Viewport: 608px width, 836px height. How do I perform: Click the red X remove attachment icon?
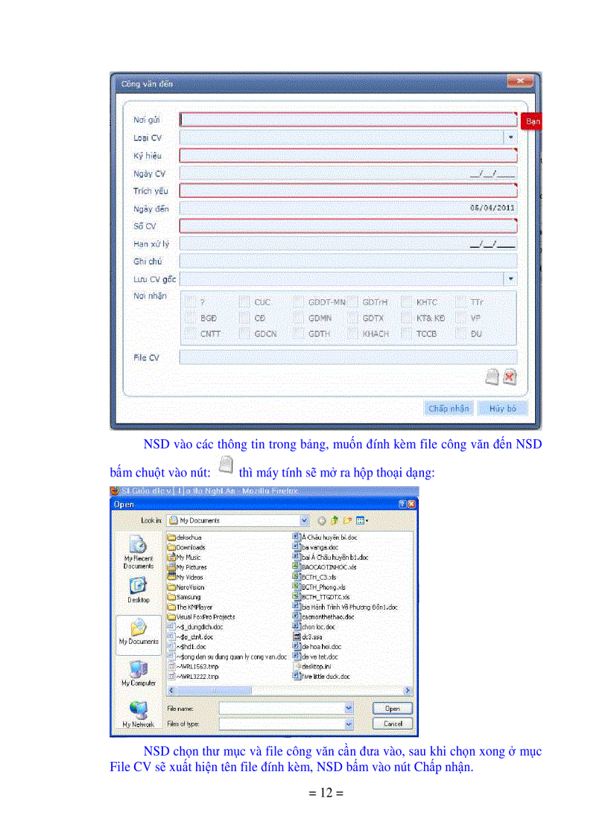[x=510, y=377]
